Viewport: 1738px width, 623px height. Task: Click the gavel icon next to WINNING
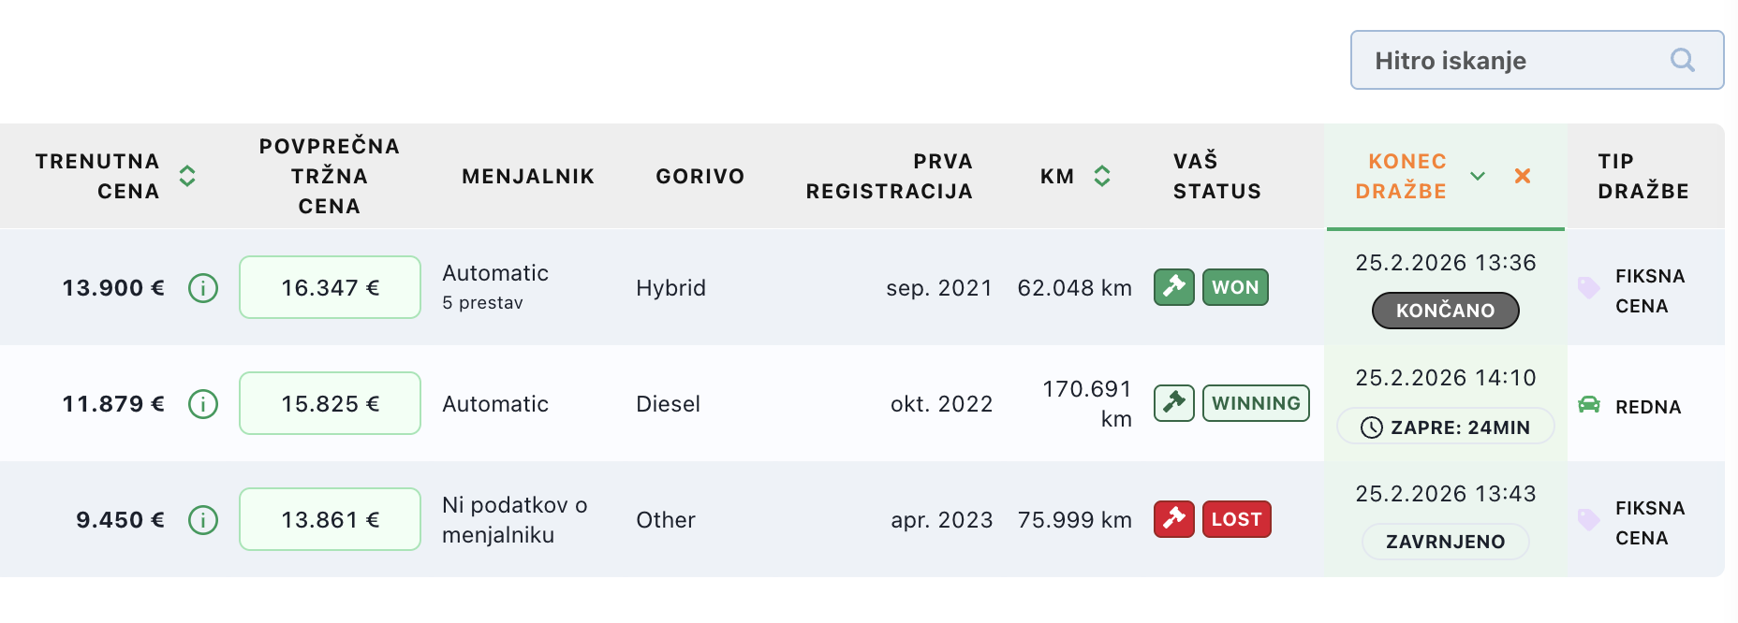[1173, 403]
